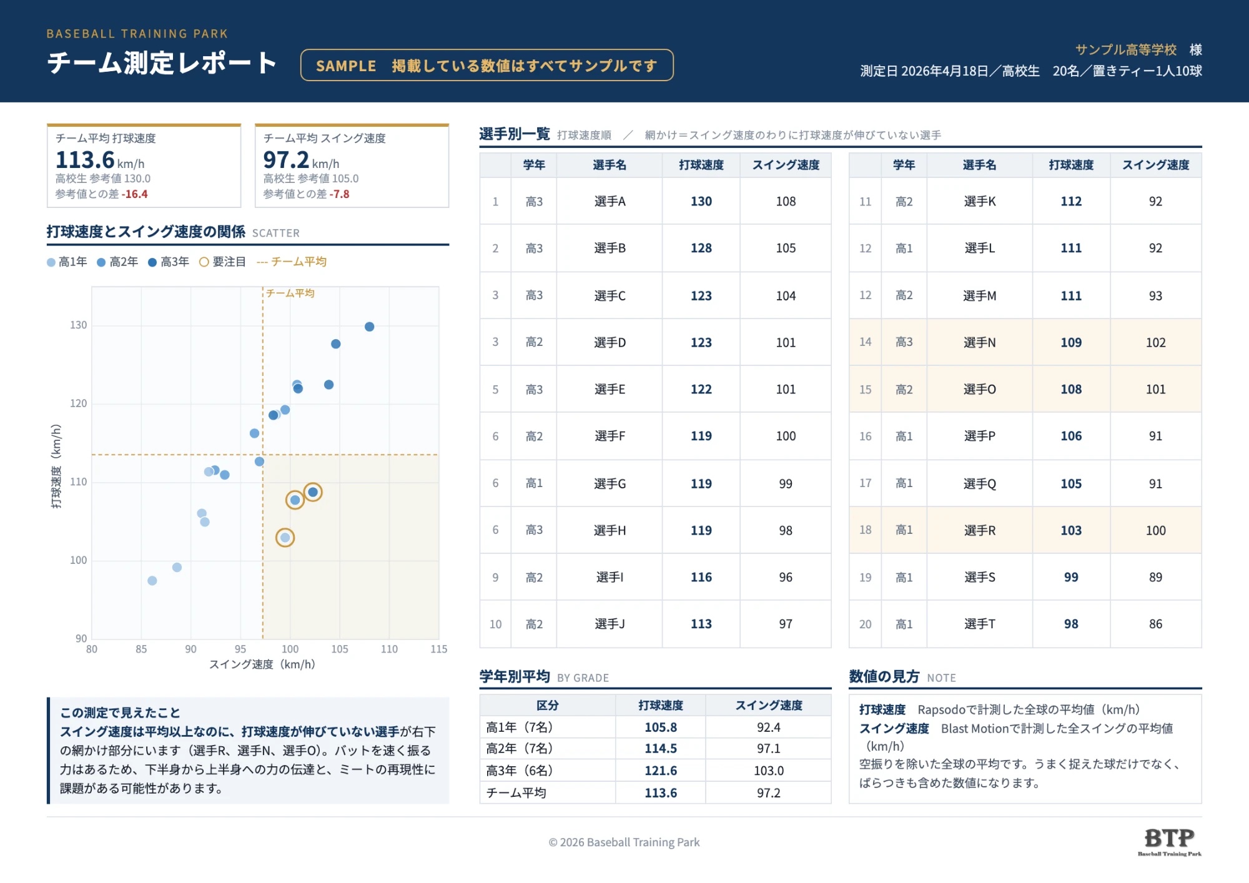
Task: Click the 選手S name cell
Action: (979, 577)
